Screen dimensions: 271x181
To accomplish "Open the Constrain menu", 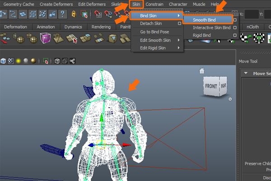I will pos(154,4).
